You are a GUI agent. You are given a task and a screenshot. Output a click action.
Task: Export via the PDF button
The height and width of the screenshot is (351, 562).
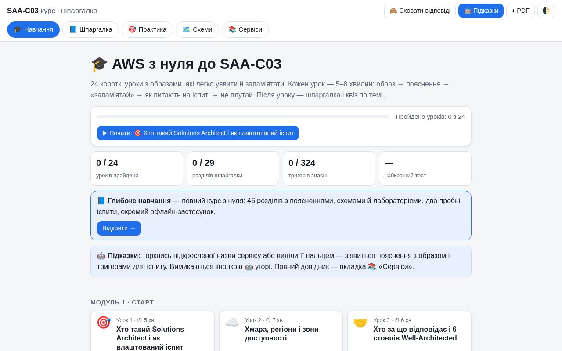pyautogui.click(x=520, y=11)
